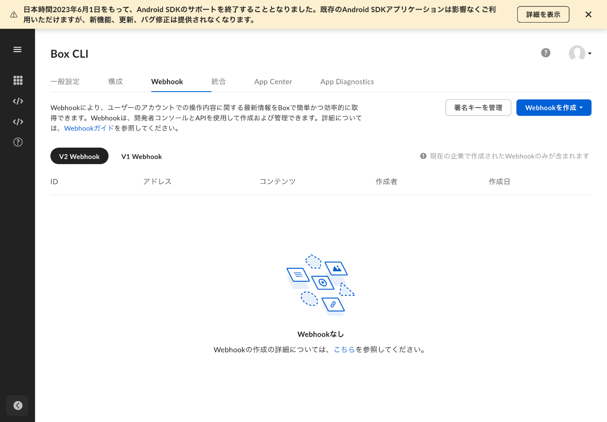Viewport: 607px width, 422px height.
Task: Open the user avatar account menu
Action: 580,53
